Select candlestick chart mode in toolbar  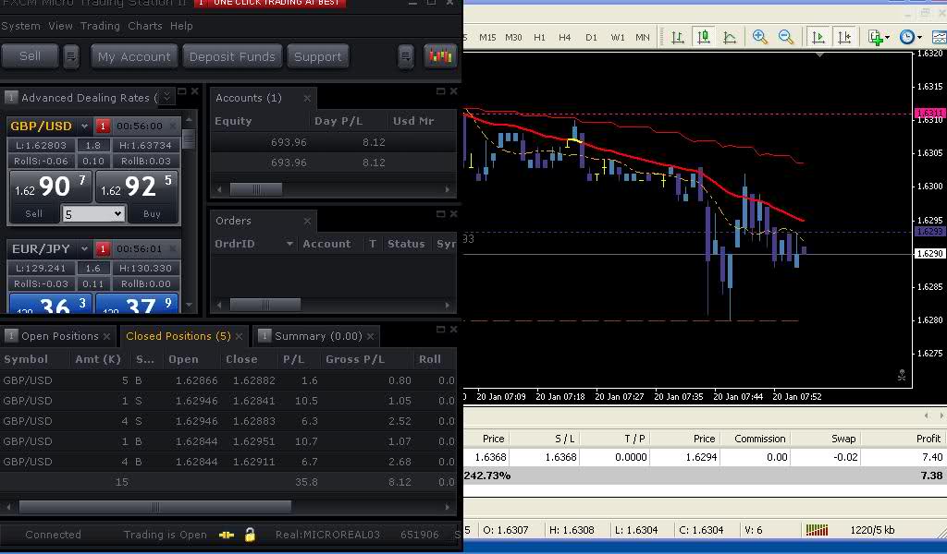[704, 37]
